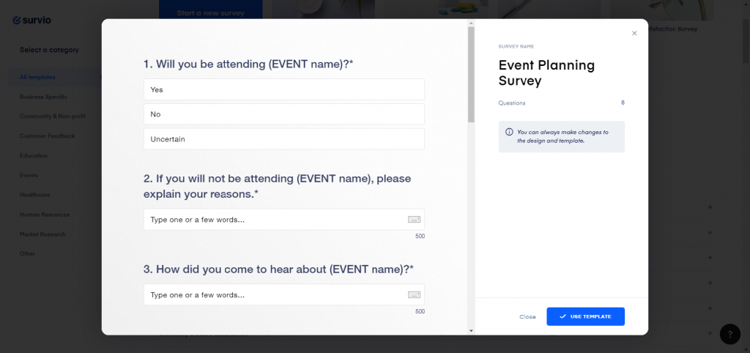Viewport: 750px width, 353px height.
Task: Open the All templates category
Action: pyautogui.click(x=37, y=77)
